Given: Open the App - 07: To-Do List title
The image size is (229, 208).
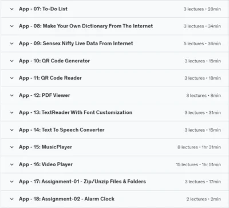Looking at the screenshot, I should (43, 9).
